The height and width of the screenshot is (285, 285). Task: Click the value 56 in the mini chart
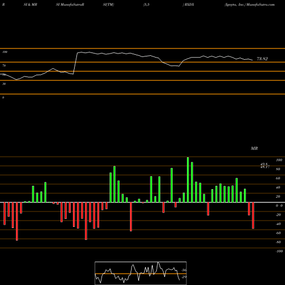tap(184, 270)
